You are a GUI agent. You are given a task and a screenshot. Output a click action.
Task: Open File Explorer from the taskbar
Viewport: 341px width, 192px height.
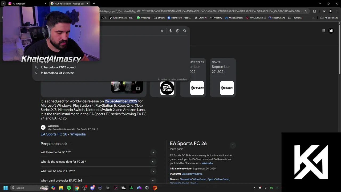[61, 188]
